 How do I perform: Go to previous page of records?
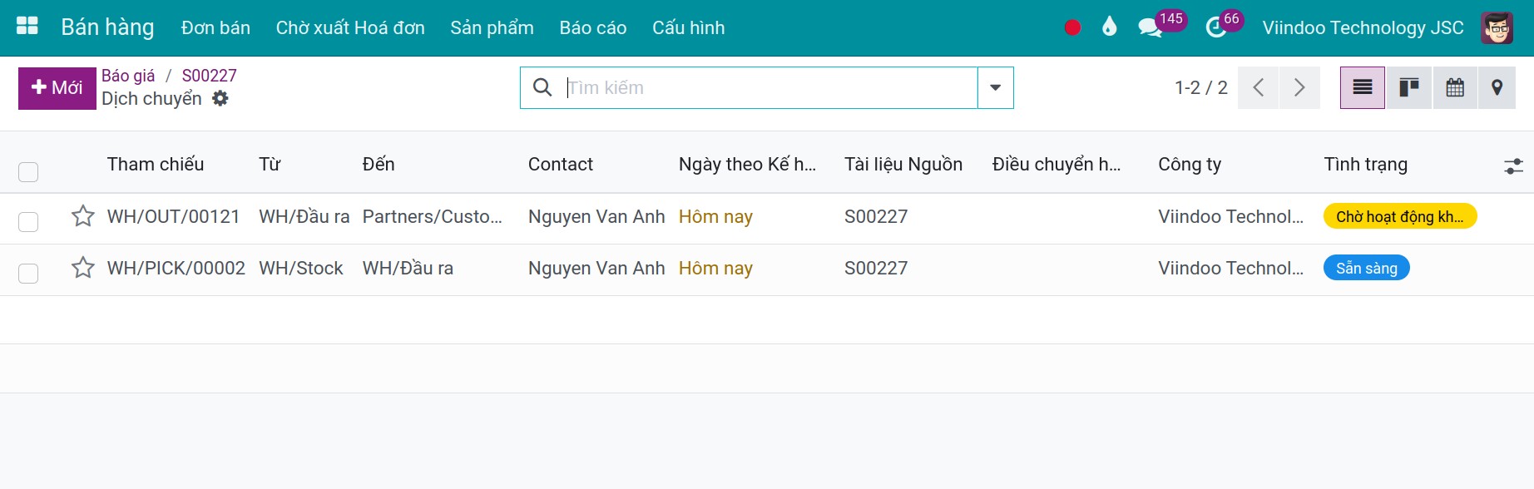pyautogui.click(x=1259, y=87)
